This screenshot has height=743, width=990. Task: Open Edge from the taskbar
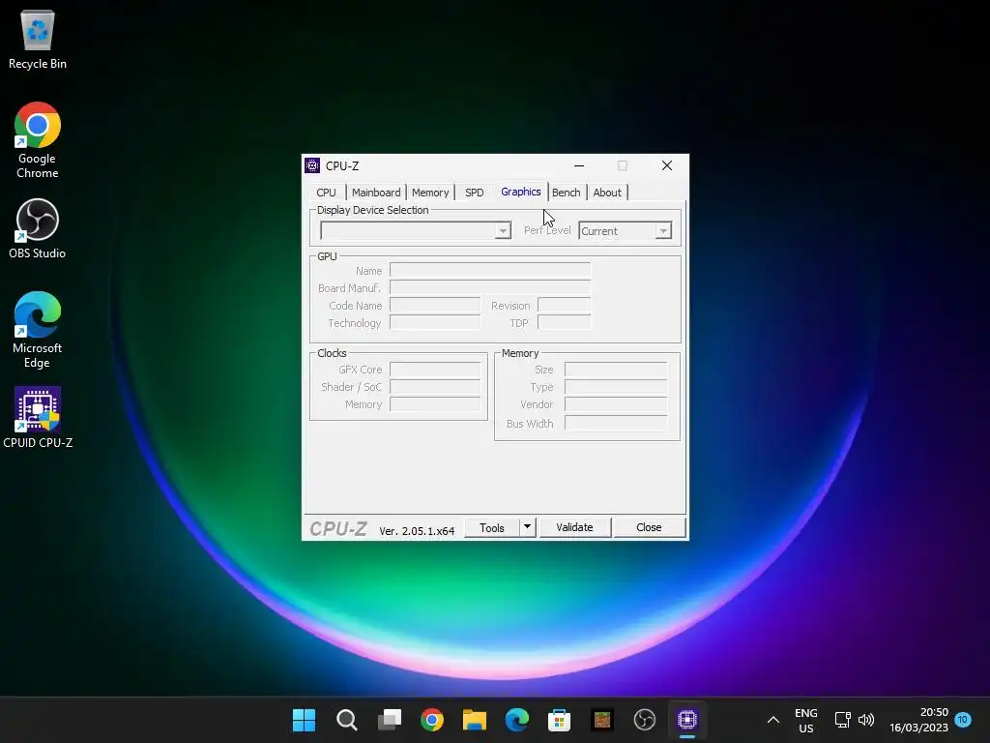point(517,720)
